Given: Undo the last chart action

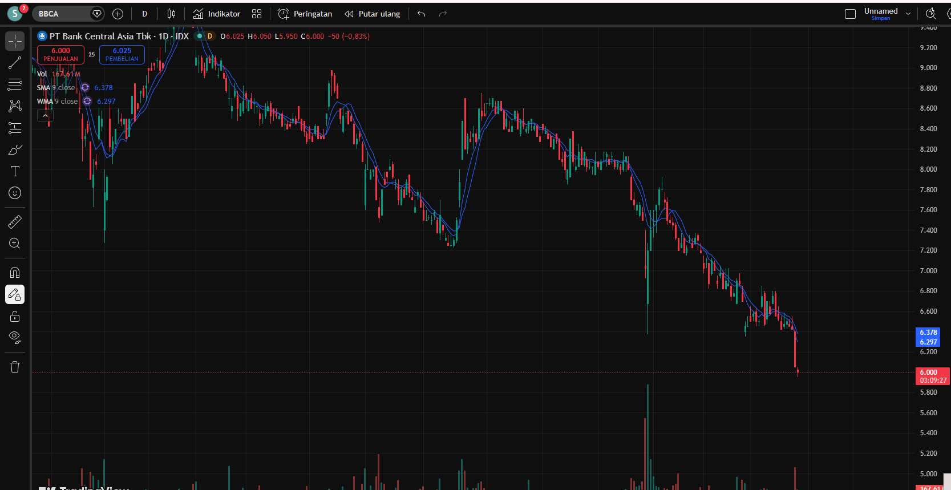Looking at the screenshot, I should click(422, 14).
